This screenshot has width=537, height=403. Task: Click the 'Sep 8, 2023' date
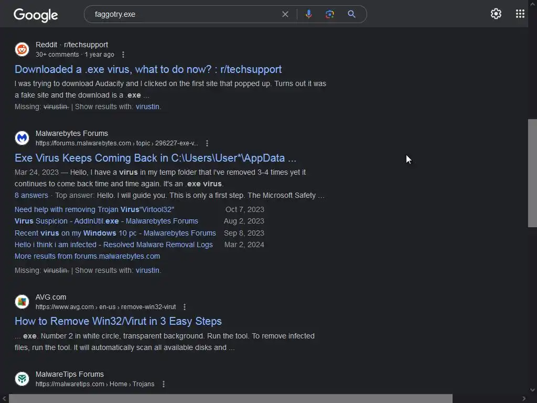point(244,233)
